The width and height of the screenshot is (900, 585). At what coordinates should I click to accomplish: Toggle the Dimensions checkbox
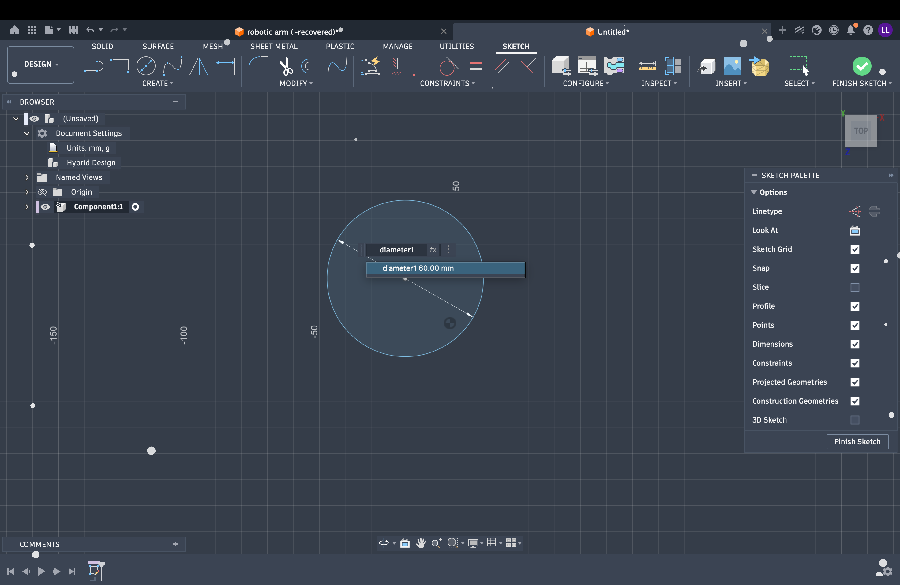pyautogui.click(x=855, y=344)
